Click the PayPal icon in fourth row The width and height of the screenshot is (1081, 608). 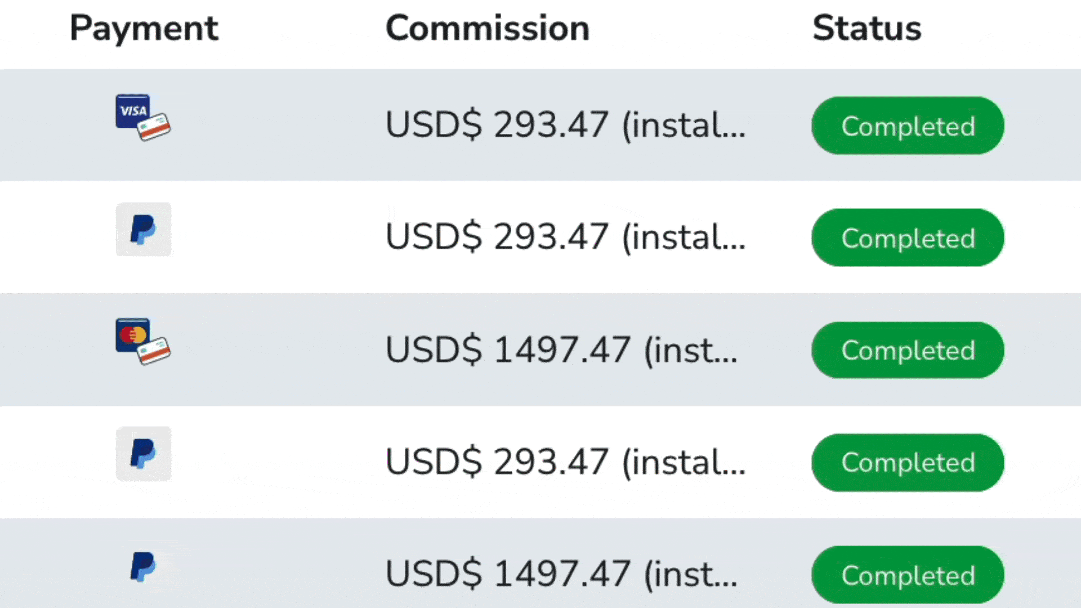tap(143, 454)
